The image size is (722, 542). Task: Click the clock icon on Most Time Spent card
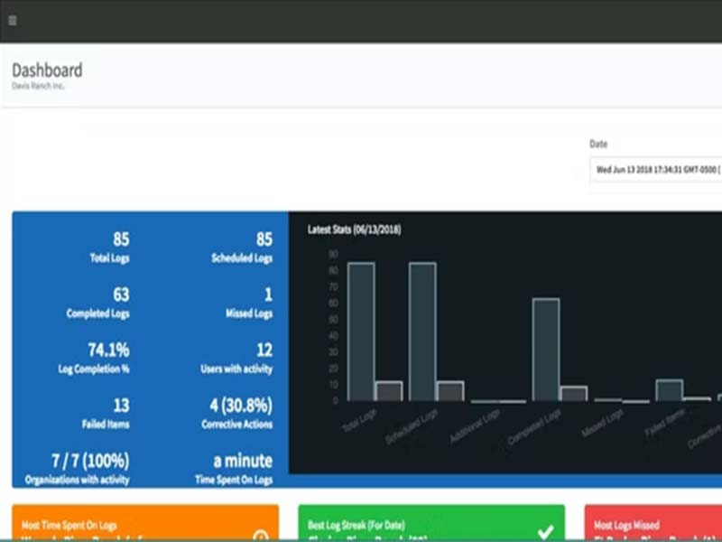click(261, 536)
